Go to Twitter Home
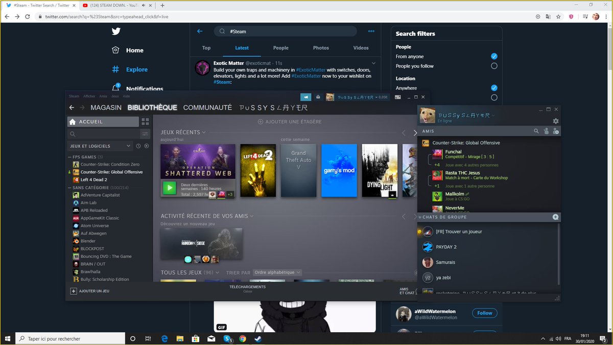The height and width of the screenshot is (345, 613). click(128, 50)
